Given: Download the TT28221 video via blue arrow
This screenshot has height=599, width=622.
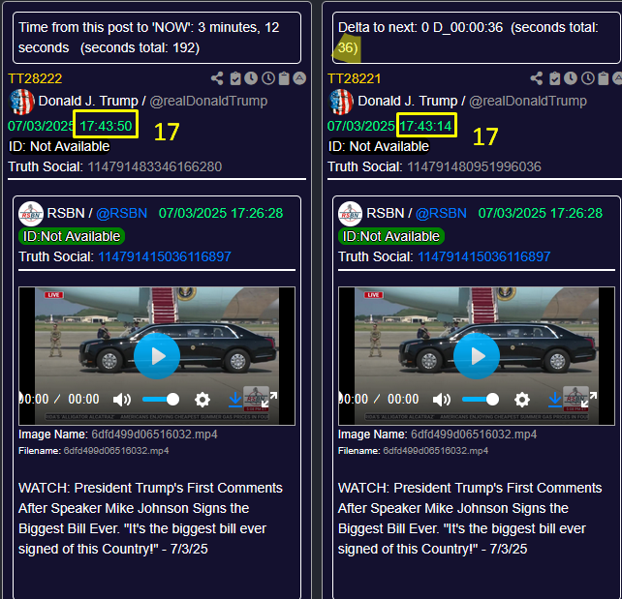Looking at the screenshot, I should [555, 400].
